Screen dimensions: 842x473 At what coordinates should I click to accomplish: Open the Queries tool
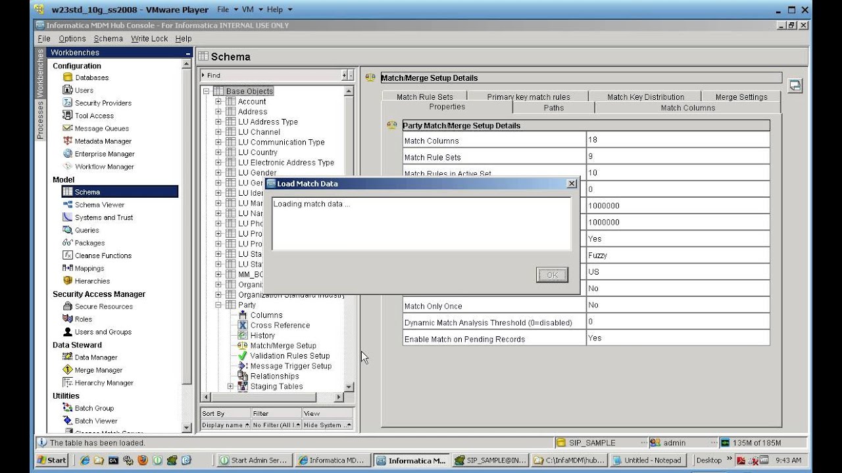pyautogui.click(x=81, y=231)
